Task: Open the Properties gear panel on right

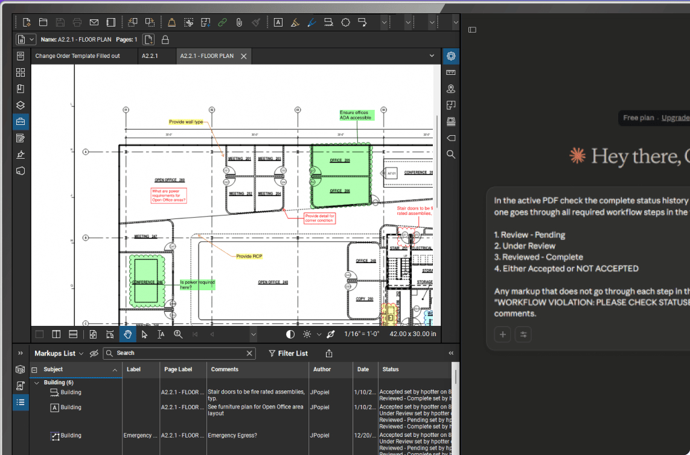Action: click(x=450, y=56)
